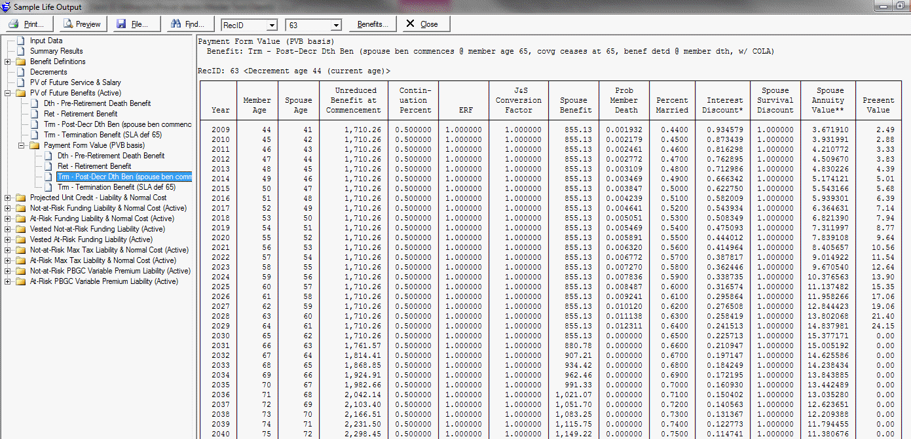Screen dimensions: 911x439
Task: Click the Projected Unit Credit folder icon
Action: point(20,198)
